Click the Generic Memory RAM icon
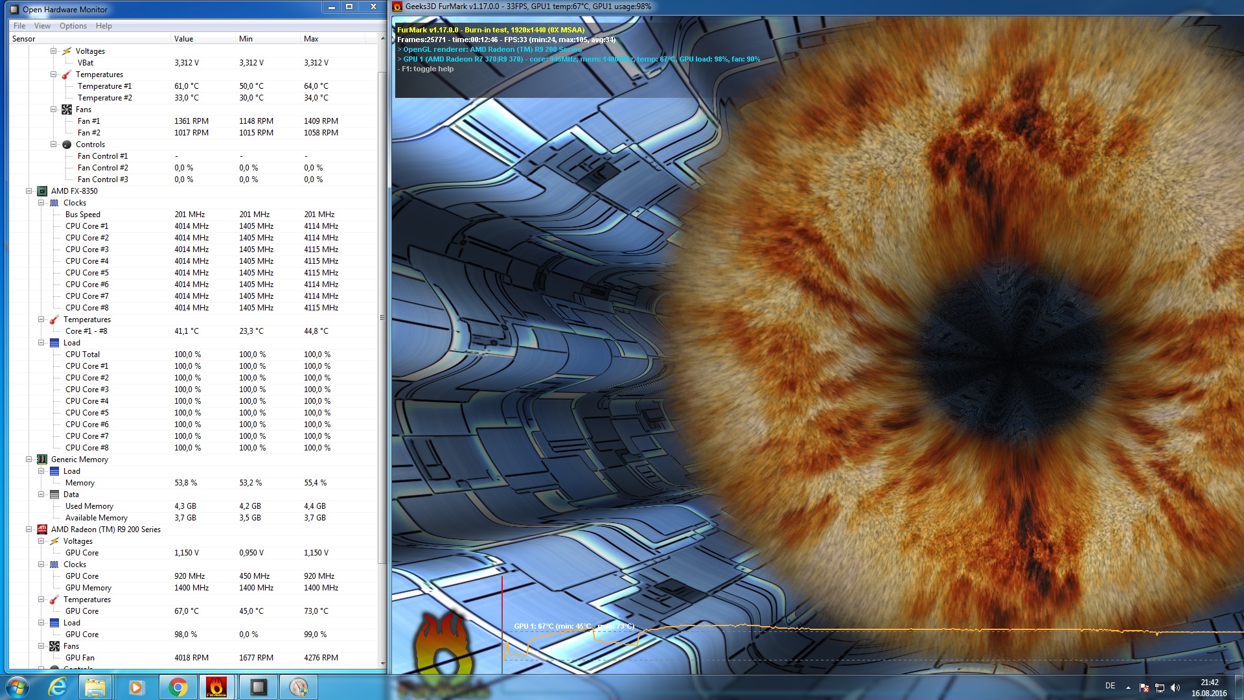Viewport: 1244px width, 700px height. (x=42, y=460)
